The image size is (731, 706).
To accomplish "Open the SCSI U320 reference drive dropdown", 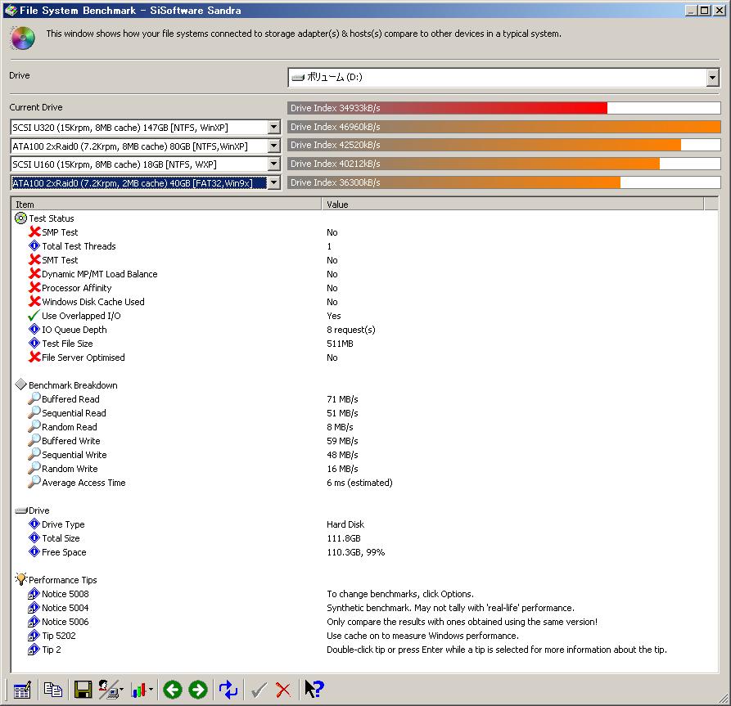I will [273, 127].
